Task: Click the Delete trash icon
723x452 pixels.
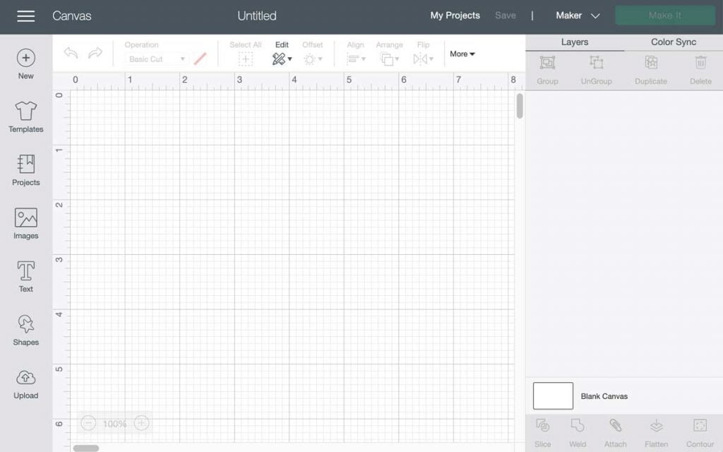Action: (x=700, y=62)
